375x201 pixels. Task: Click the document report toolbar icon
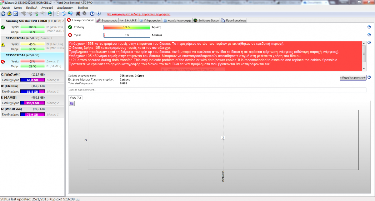(x=58, y=14)
